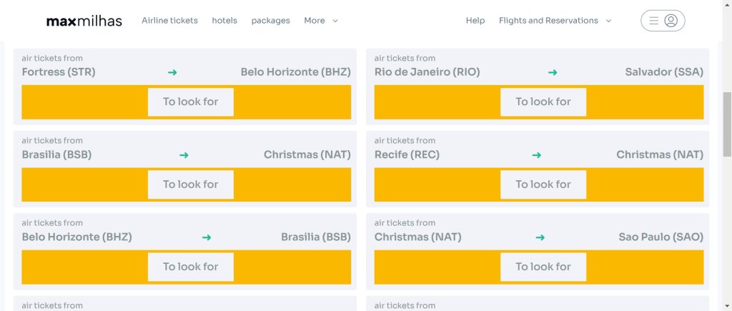Search Christmas to Sao Paulo tickets

(x=543, y=267)
